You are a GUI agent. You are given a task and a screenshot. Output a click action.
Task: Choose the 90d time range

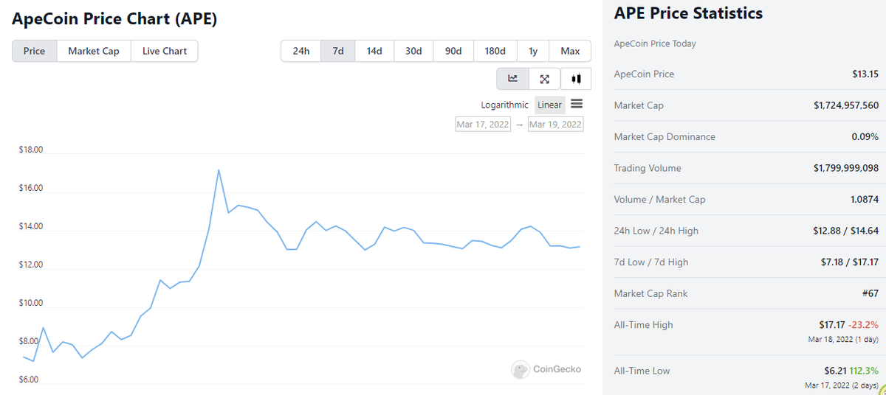tap(453, 51)
